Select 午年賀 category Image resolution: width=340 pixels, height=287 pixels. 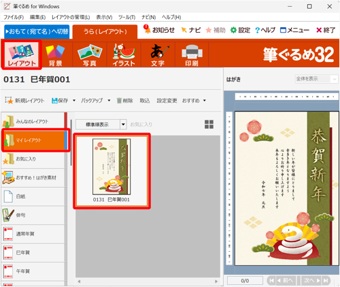coord(33,271)
